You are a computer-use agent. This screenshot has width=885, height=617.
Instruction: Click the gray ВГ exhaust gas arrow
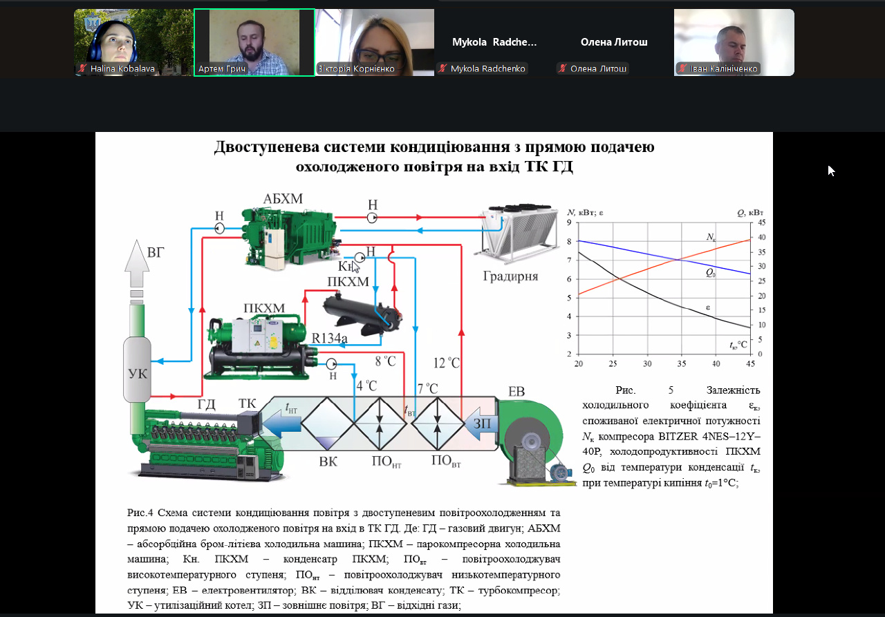pos(136,267)
